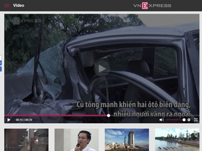Mute the video with the speaker icon
Image resolution: width=202 pixels, height=151 pixels.
[x=161, y=120]
